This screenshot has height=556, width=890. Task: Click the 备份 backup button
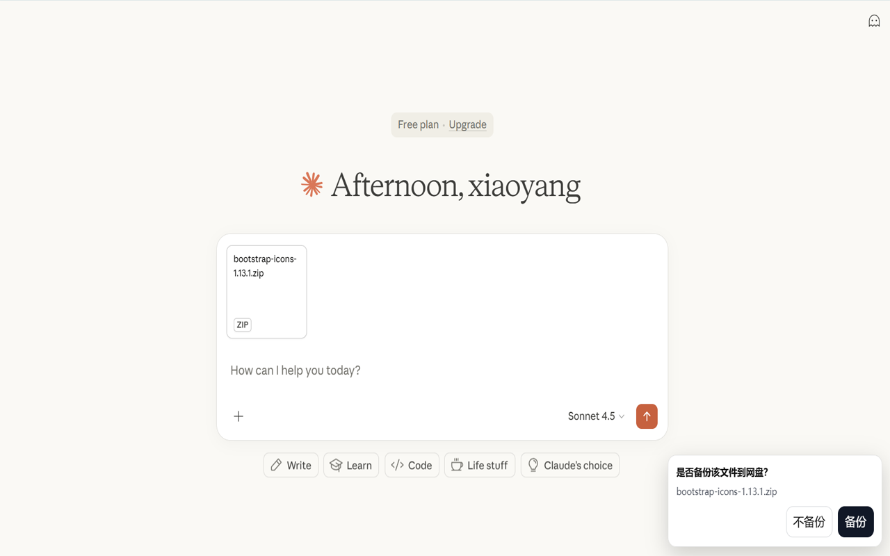coord(855,522)
